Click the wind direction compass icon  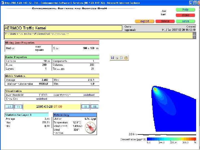pos(90,128)
